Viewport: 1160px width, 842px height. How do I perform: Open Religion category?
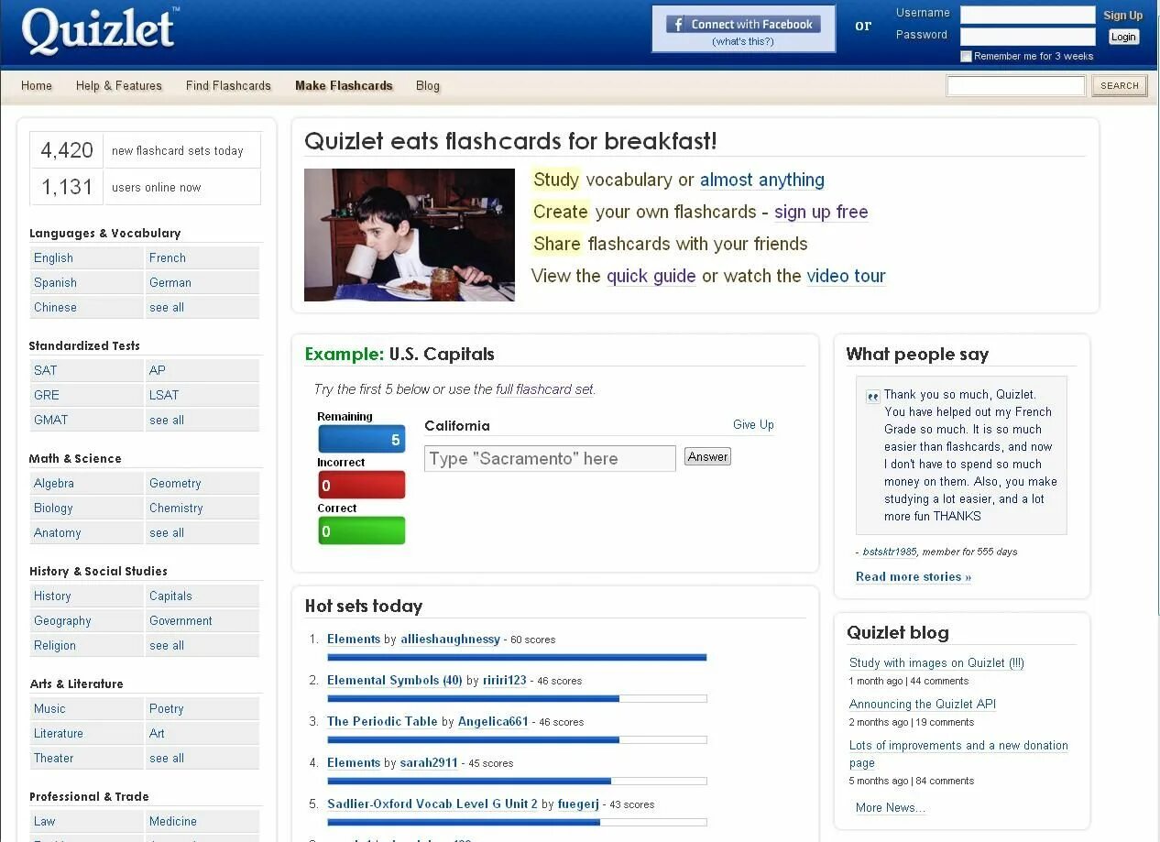55,646
